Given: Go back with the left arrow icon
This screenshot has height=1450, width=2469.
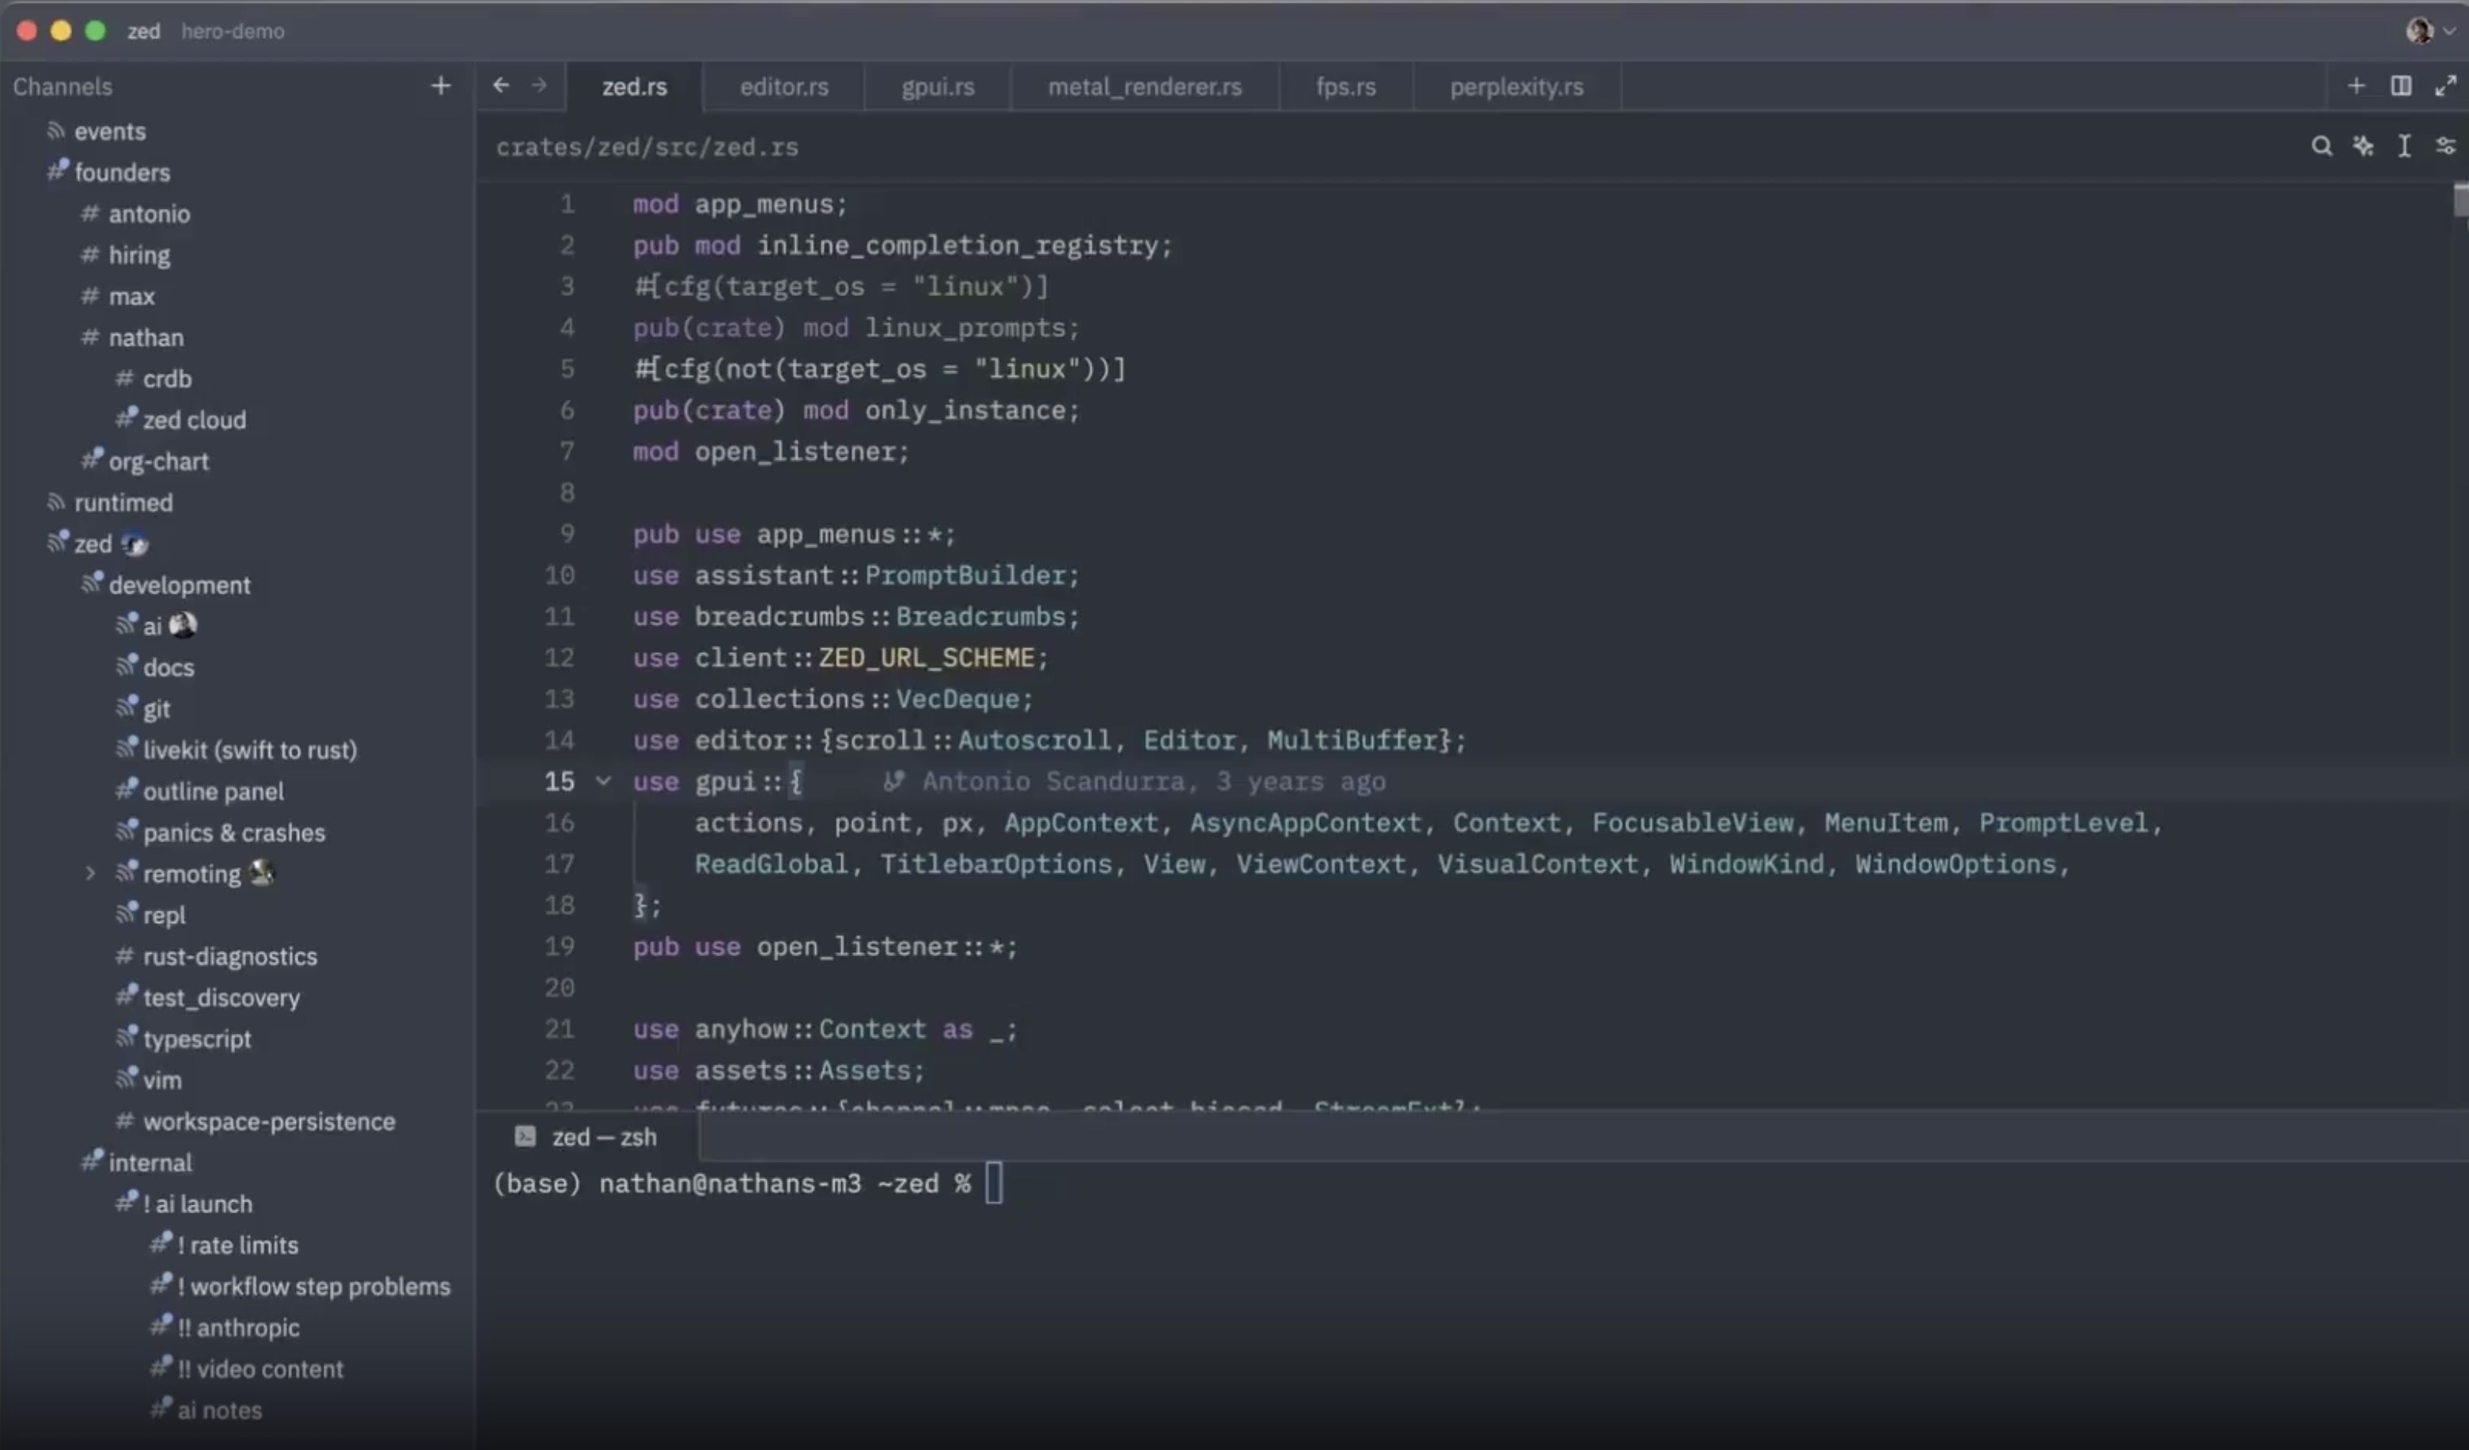Looking at the screenshot, I should tap(502, 86).
